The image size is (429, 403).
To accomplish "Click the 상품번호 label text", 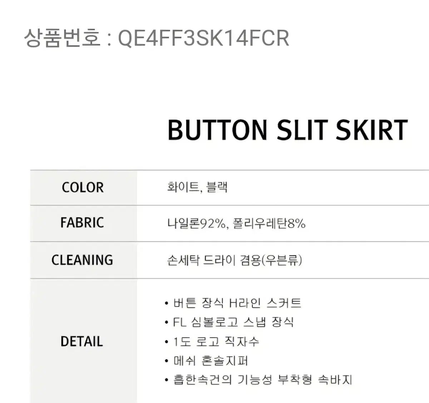I will [62, 38].
